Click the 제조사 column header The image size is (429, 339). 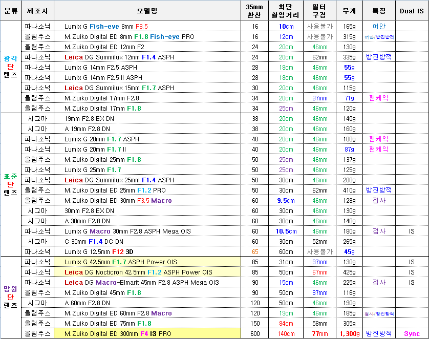tap(38, 11)
